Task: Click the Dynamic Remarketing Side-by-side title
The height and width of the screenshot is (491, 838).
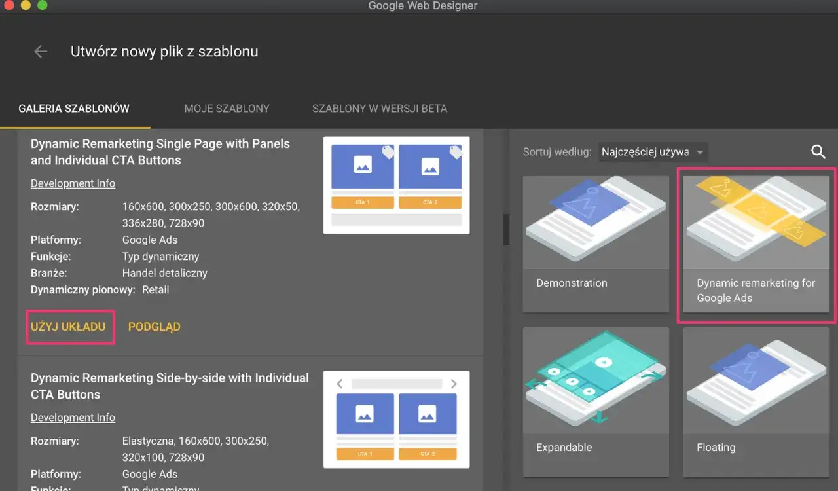Action: point(170,386)
